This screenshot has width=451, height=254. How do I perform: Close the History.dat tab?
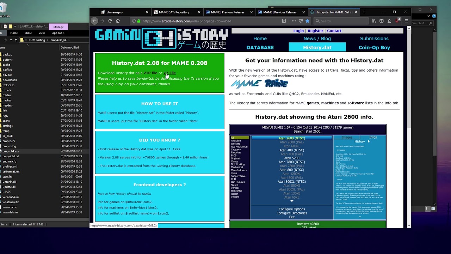point(356,12)
